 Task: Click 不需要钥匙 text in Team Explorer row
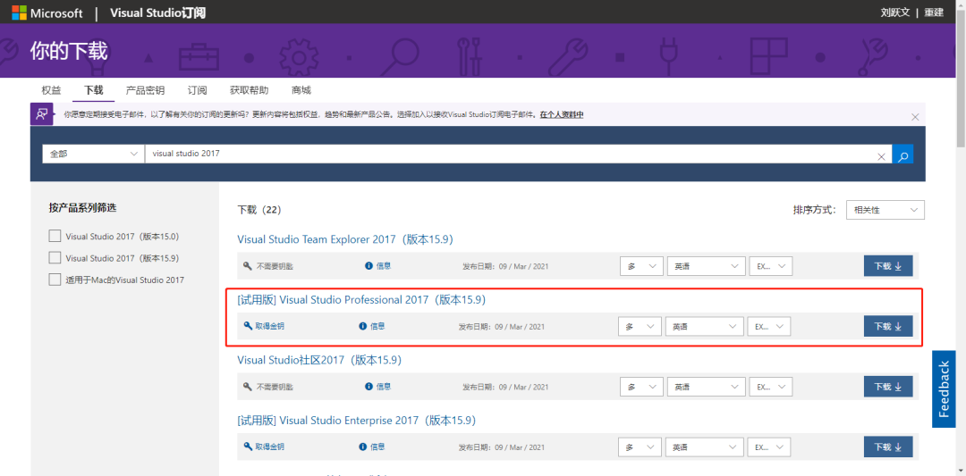pyautogui.click(x=275, y=266)
